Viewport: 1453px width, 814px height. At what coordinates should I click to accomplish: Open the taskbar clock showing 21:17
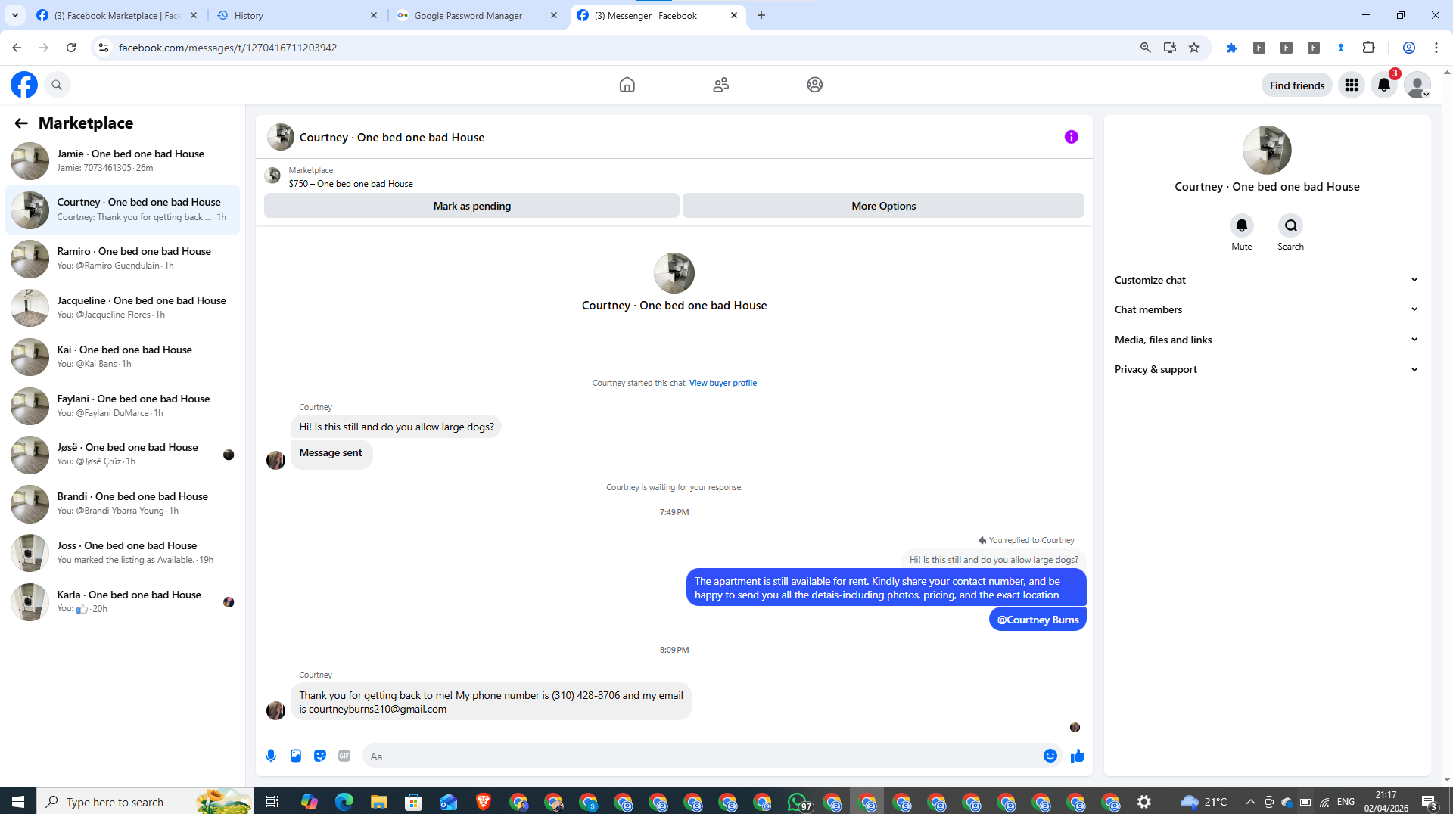point(1386,802)
